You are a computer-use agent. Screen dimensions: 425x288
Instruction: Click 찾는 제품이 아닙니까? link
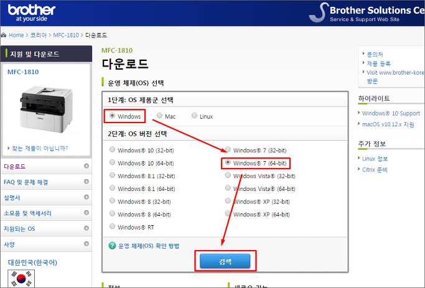click(x=40, y=148)
